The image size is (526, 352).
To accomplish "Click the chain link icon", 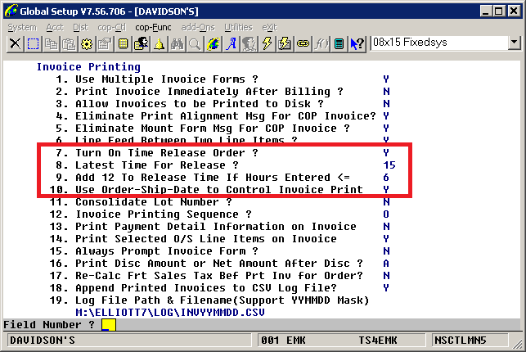I will pos(303,44).
